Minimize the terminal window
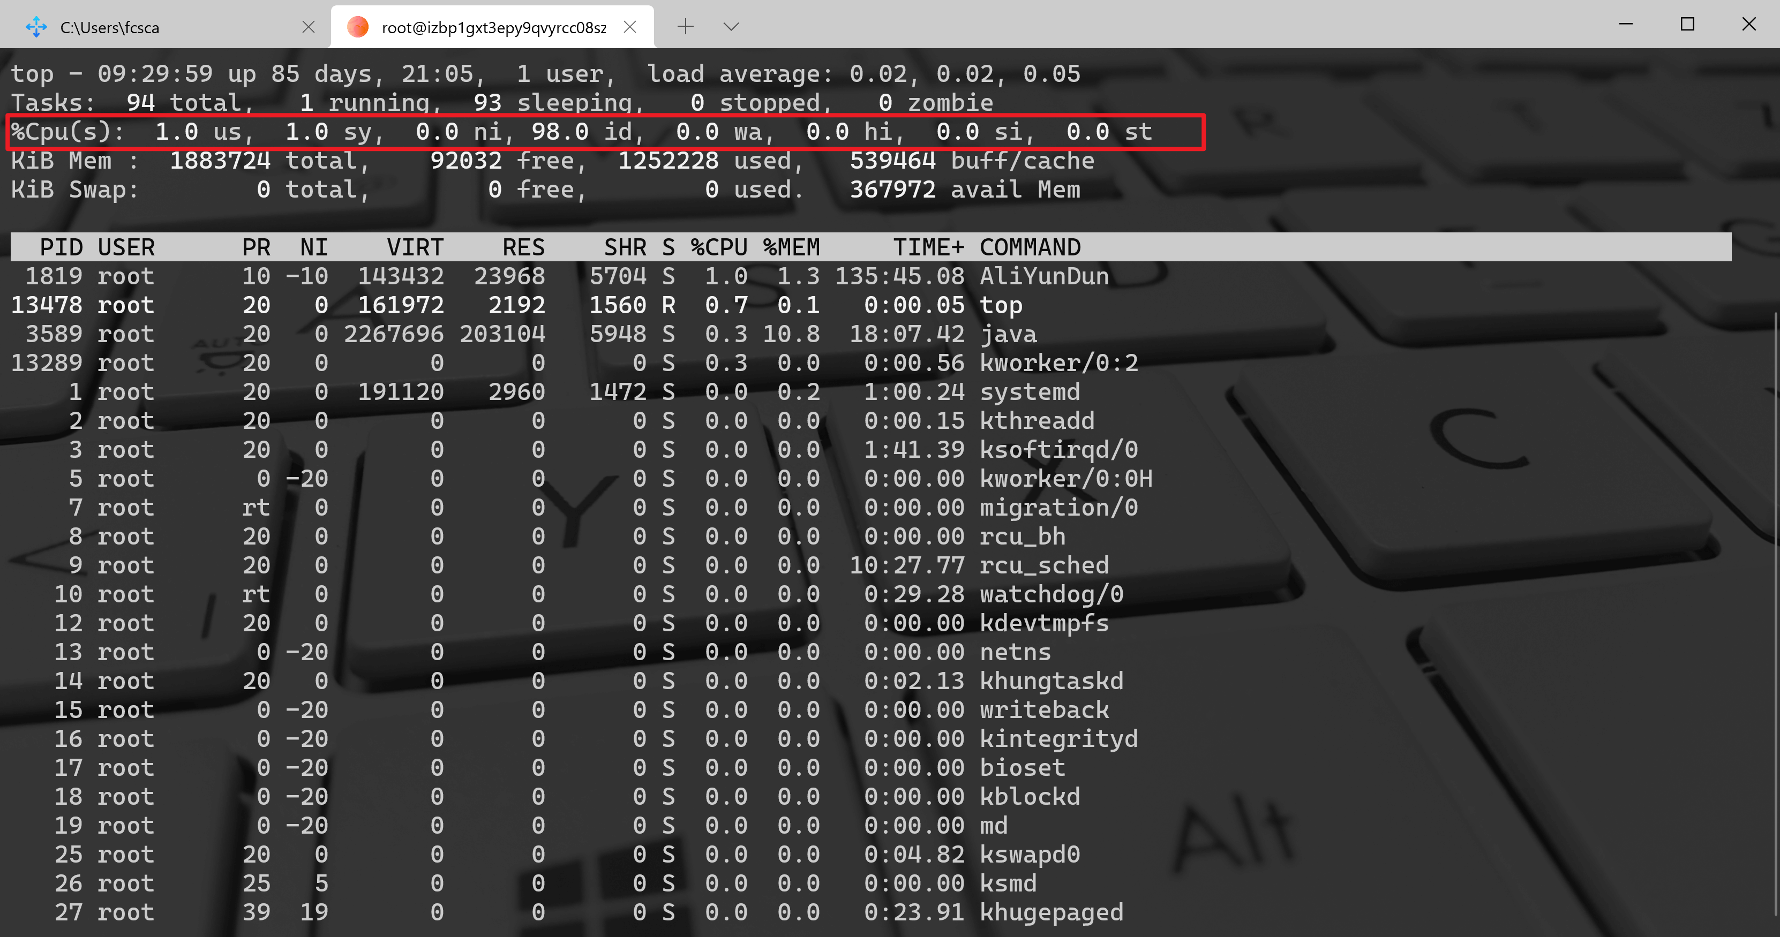The image size is (1780, 937). click(x=1626, y=24)
